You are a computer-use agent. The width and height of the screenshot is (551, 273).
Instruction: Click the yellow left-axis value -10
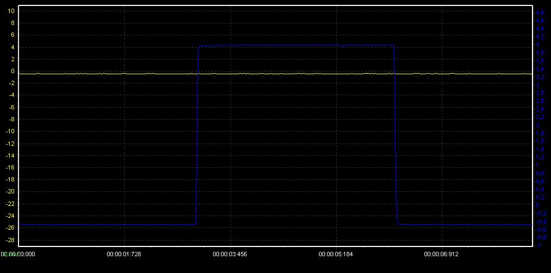pos(10,131)
